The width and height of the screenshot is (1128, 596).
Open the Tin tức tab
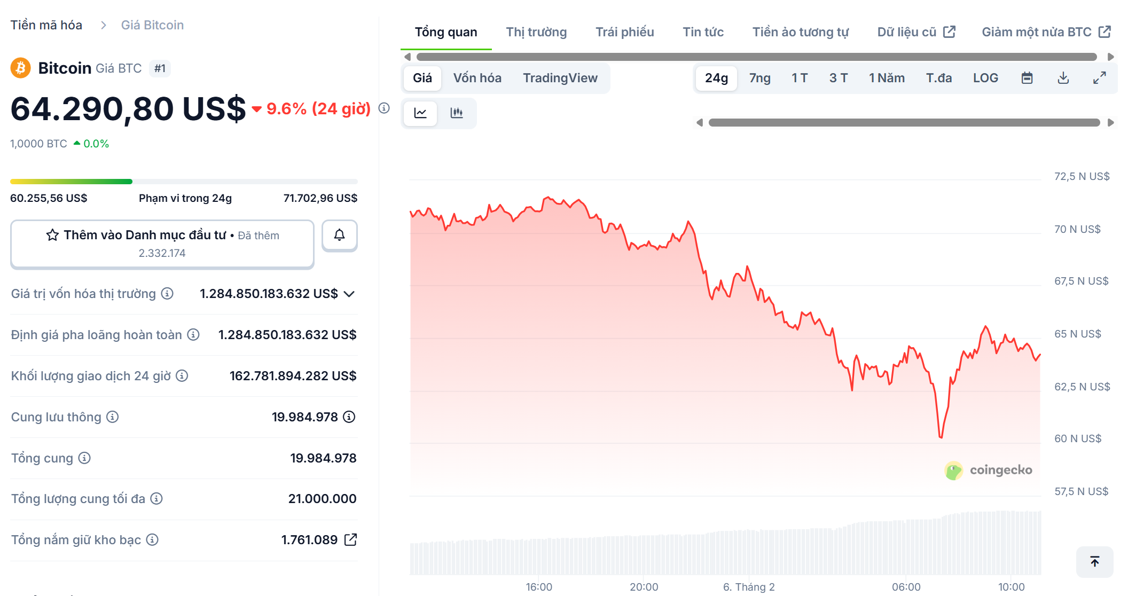[x=702, y=32]
